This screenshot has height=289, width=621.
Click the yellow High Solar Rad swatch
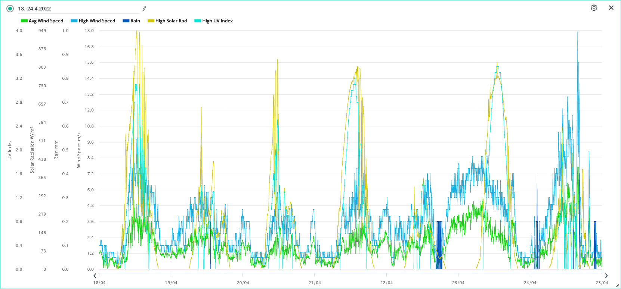coord(151,21)
